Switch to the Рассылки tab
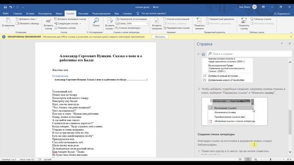 click(x=83, y=13)
